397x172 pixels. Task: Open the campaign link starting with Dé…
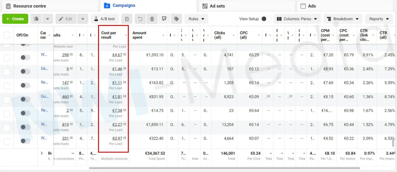click(44, 69)
